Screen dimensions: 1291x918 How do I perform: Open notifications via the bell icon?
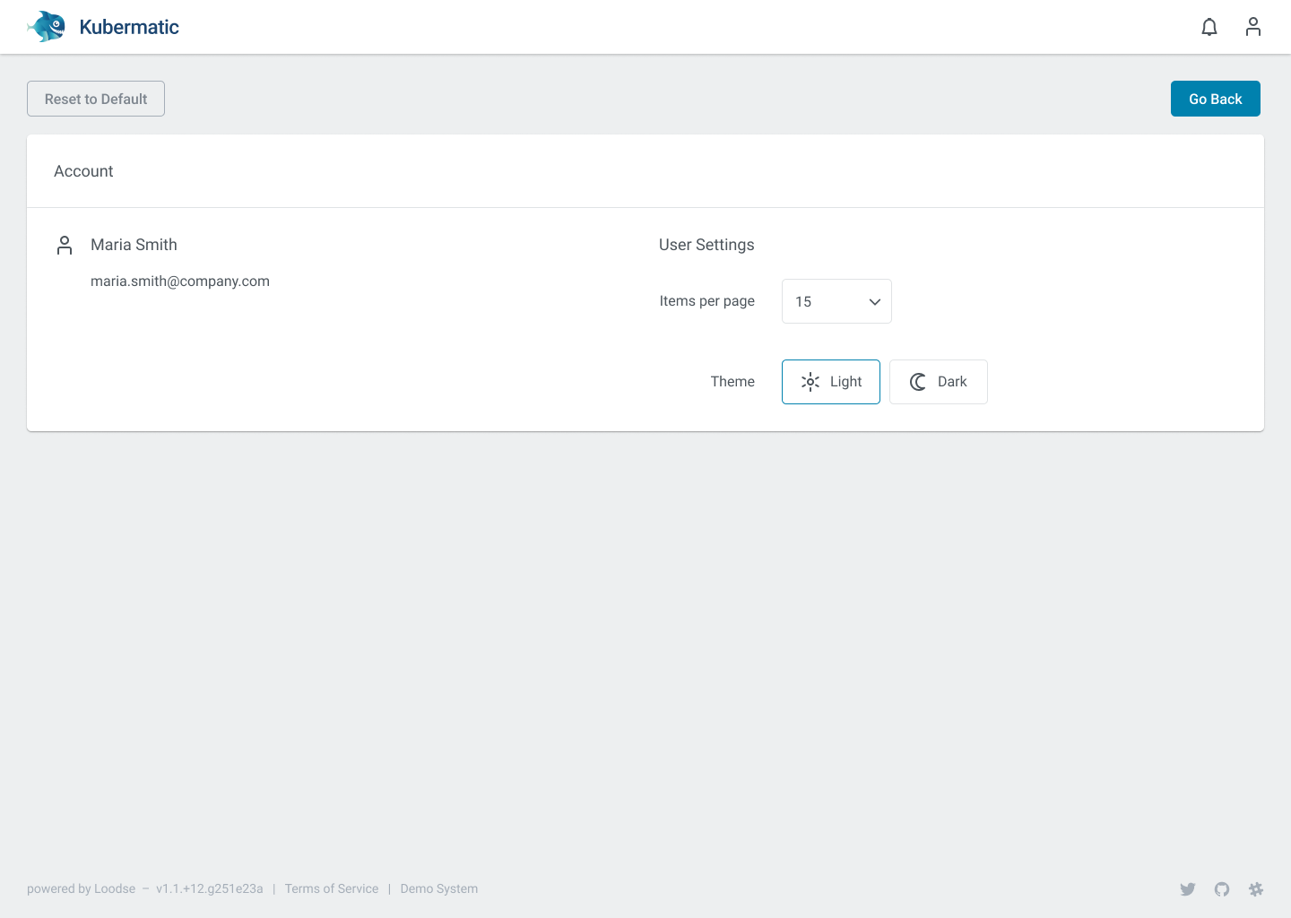1209,27
